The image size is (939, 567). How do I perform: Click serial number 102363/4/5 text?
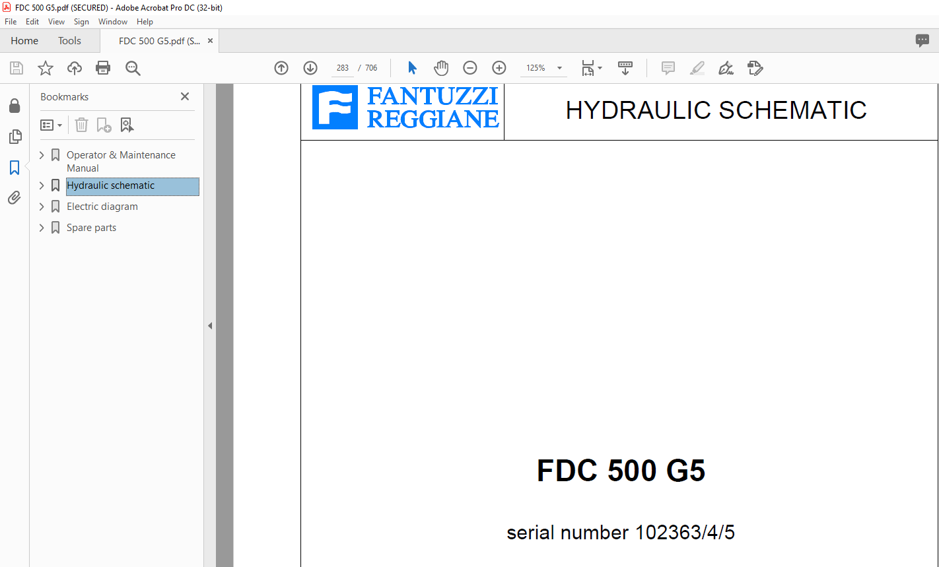[x=621, y=532]
